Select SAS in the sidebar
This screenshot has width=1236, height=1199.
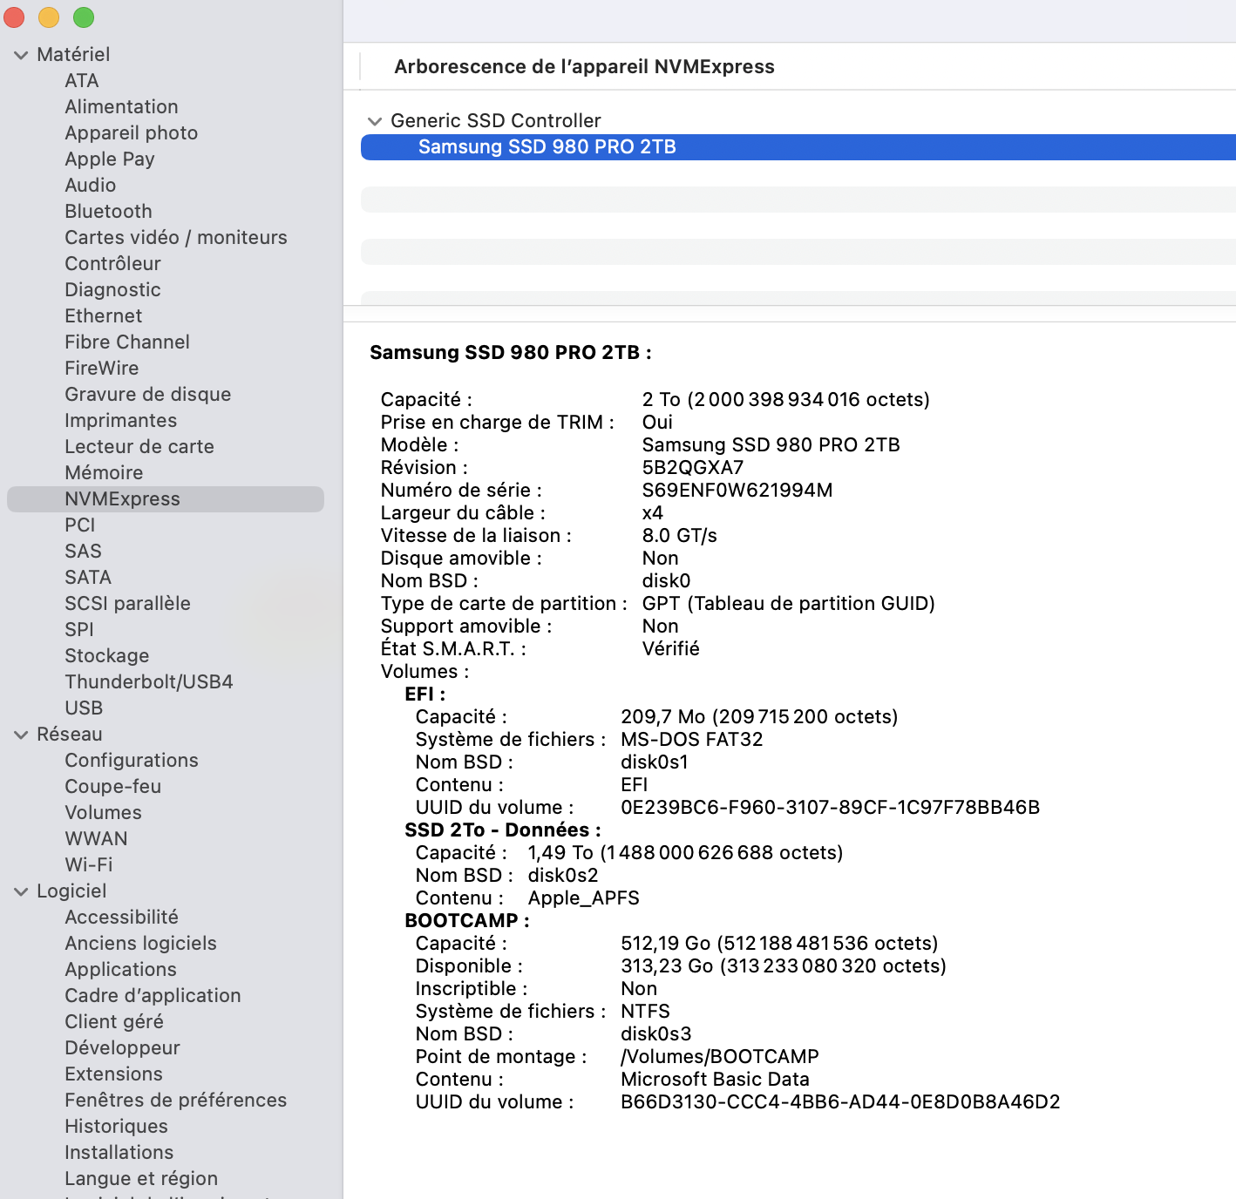point(83,551)
